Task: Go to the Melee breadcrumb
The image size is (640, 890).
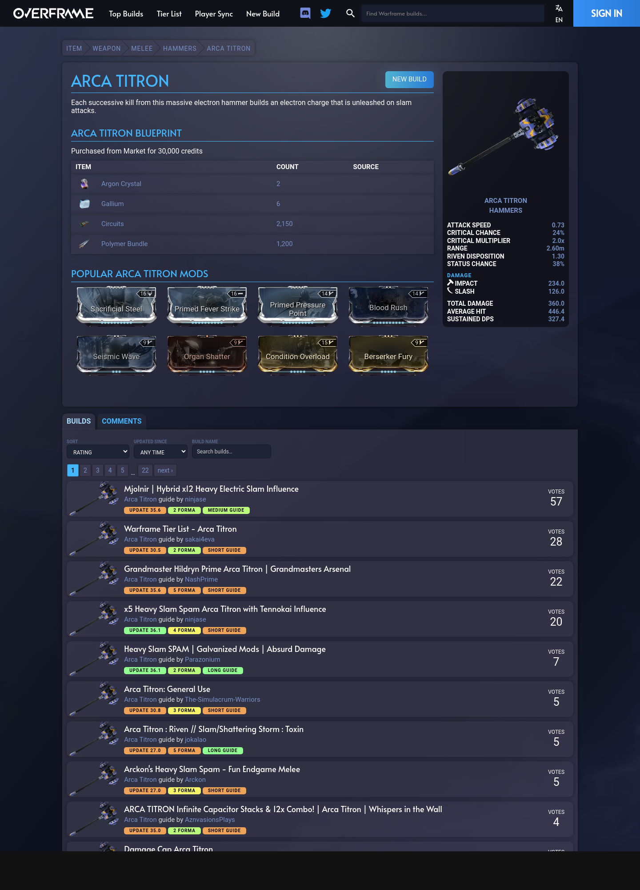Action: 142,49
